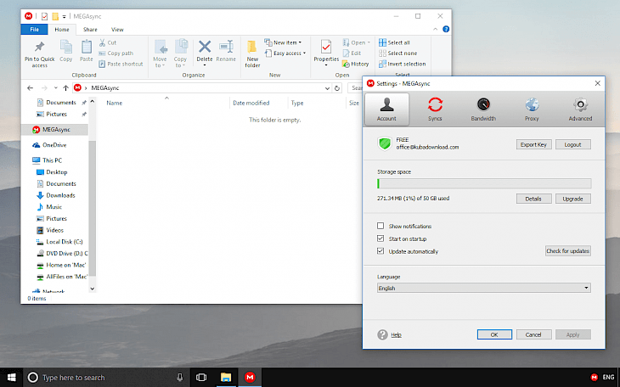Expand the New item dropdown
The width and height of the screenshot is (620, 387).
pyautogui.click(x=282, y=42)
